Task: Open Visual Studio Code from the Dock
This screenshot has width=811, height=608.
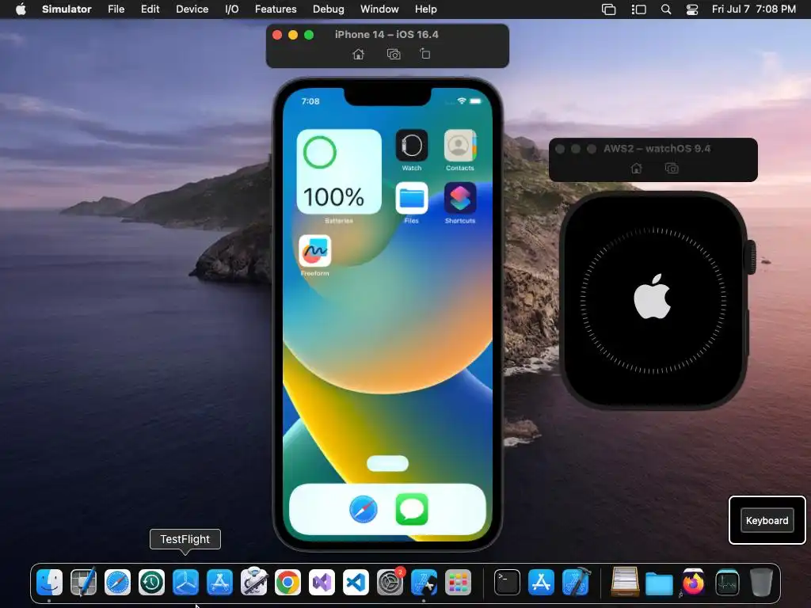Action: (356, 583)
